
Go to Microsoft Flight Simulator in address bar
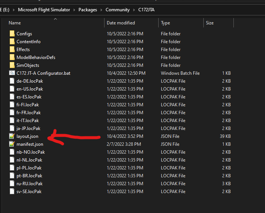pyautogui.click(x=44, y=10)
